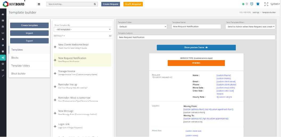Click the hamburger menu icon
This screenshot has width=281, height=137.
(x=39, y=4)
